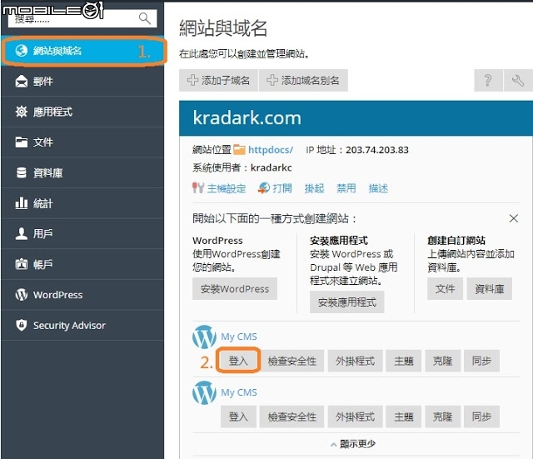
Task: Click the second My CMS WordPress logo
Action: tap(204, 392)
